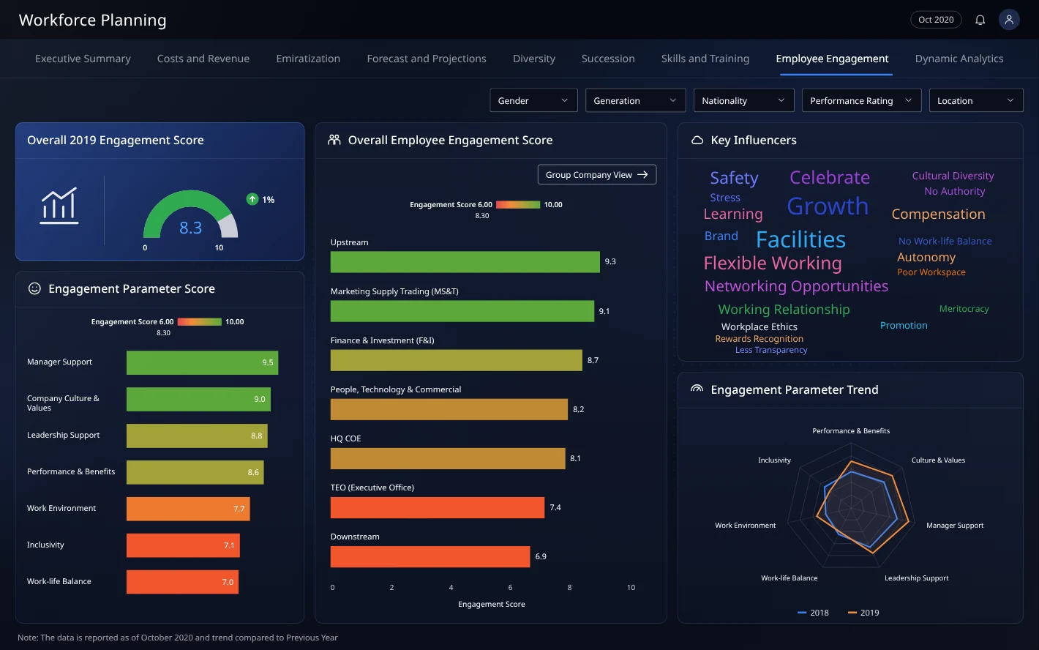Toggle the 2019 legend in the radar chart
The height and width of the screenshot is (650, 1039).
tap(863, 613)
